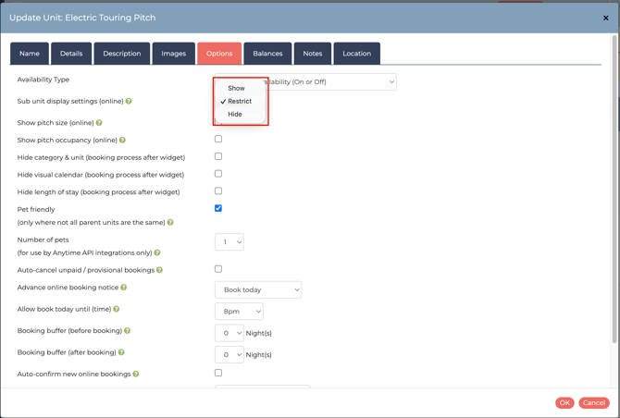The height and width of the screenshot is (418, 620).
Task: Tick Hide visual calendar checkbox
Action: pyautogui.click(x=218, y=174)
